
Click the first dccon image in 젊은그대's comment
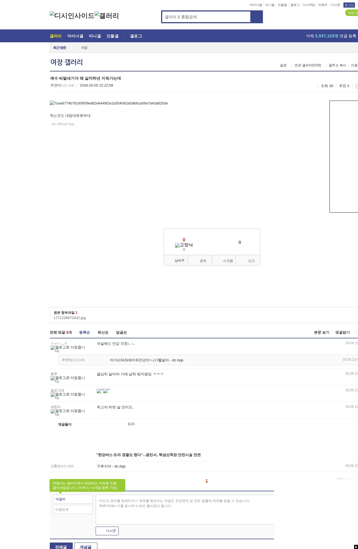99,391
